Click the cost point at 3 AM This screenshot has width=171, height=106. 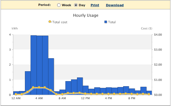[33, 87]
